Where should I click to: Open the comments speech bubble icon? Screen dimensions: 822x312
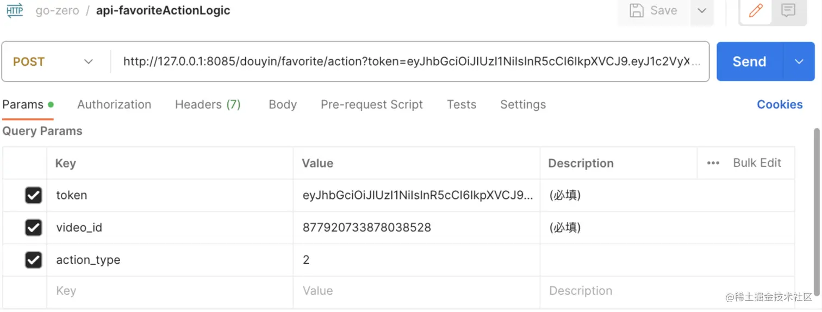tap(788, 10)
